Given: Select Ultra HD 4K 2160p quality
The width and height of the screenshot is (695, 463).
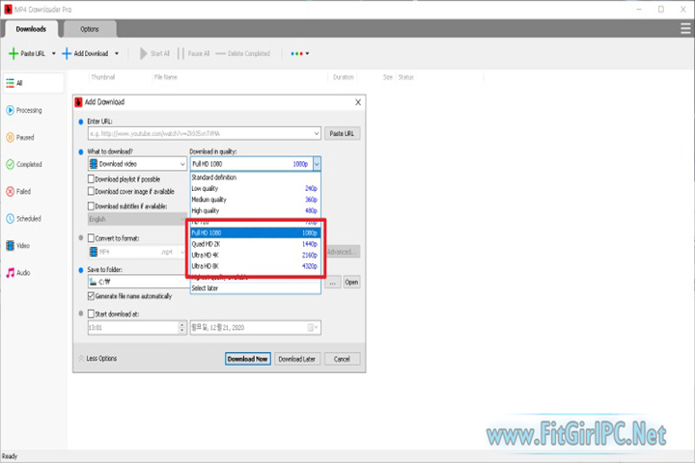Looking at the screenshot, I should click(x=255, y=255).
